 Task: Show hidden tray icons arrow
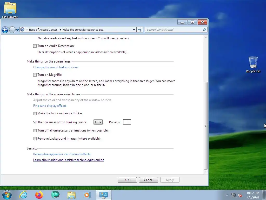[x=227, y=195]
